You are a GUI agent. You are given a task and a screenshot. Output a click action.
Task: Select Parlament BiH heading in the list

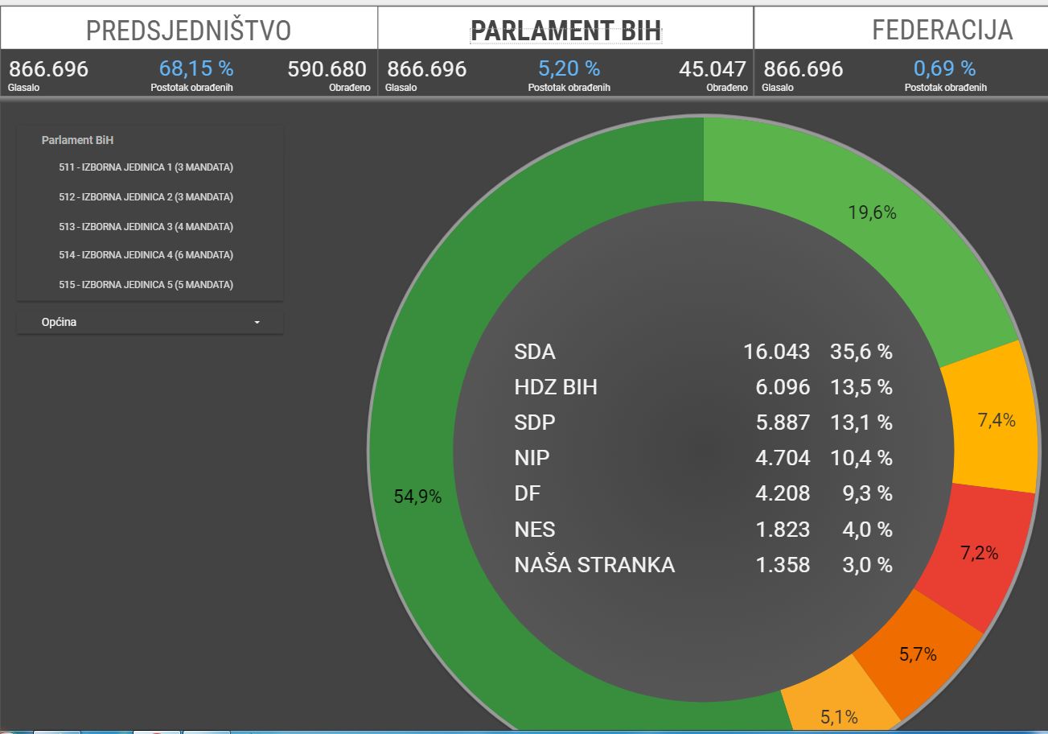[x=77, y=140]
